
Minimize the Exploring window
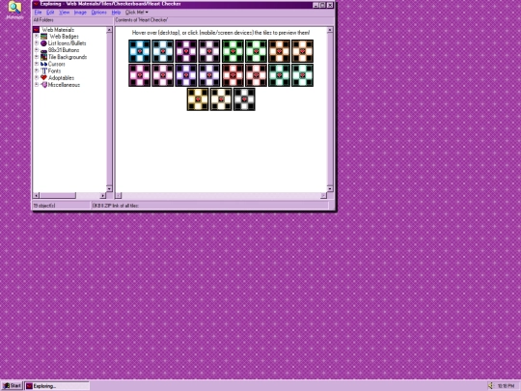click(316, 5)
